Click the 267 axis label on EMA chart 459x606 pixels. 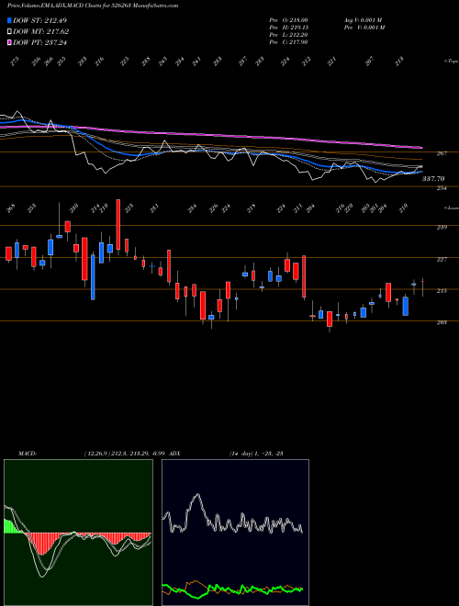[442, 153]
